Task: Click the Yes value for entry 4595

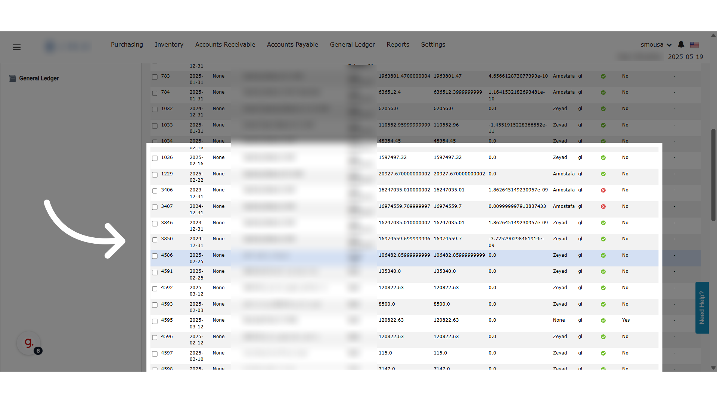Action: click(626, 320)
